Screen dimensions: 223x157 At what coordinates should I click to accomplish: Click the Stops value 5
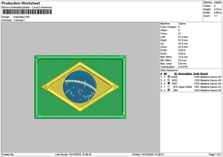click(x=179, y=30)
